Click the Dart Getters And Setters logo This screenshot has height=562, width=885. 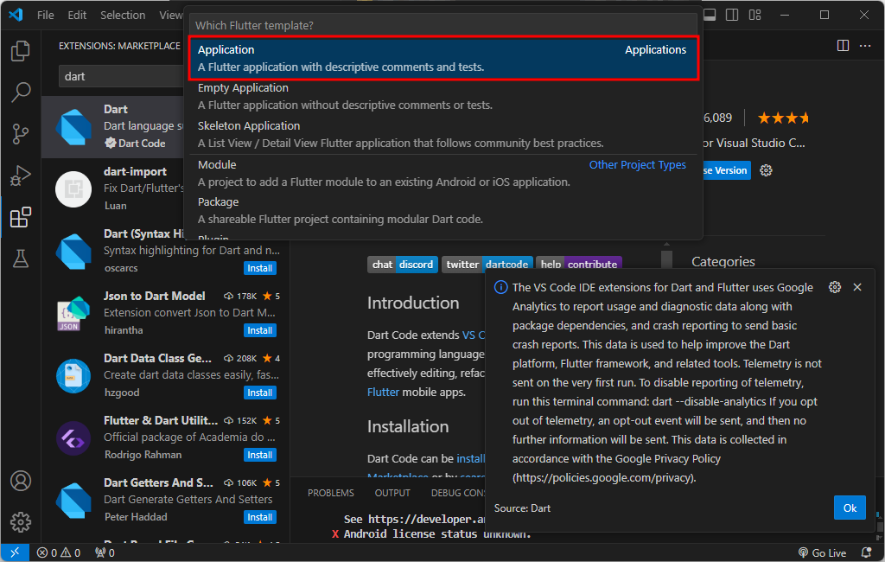click(74, 500)
